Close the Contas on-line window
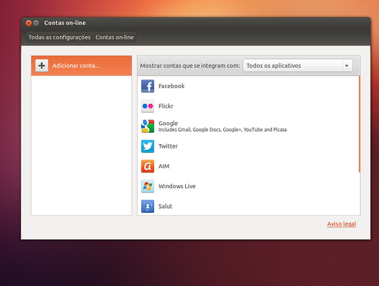Screen dimensions: 379x286 click(x=29, y=23)
